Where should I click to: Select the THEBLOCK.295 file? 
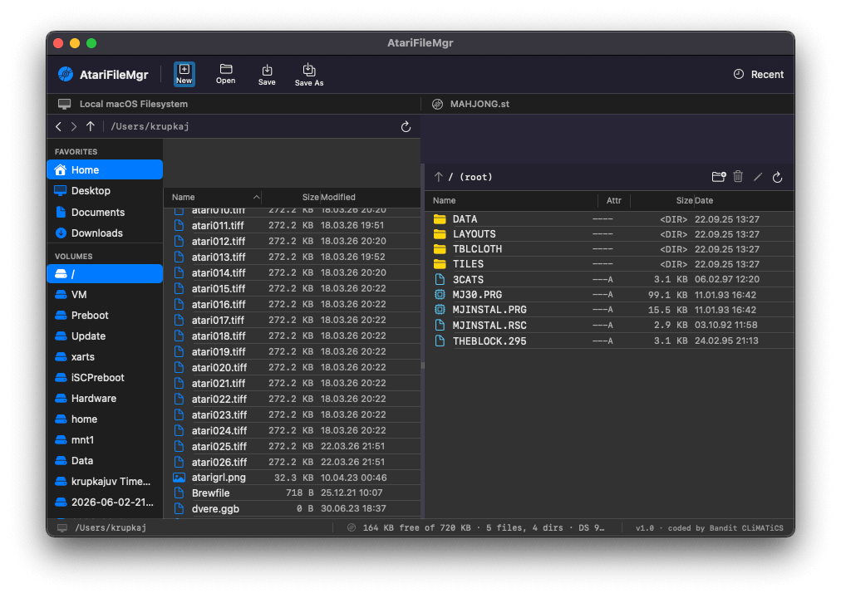pos(610,341)
